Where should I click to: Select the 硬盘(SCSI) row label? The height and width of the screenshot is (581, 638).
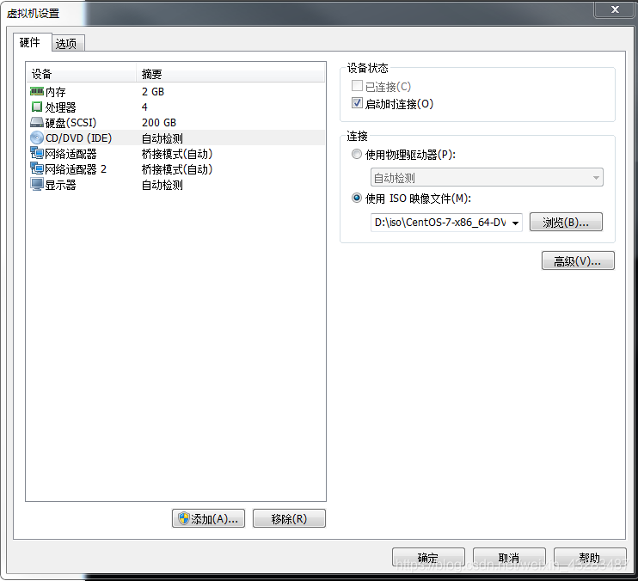71,123
